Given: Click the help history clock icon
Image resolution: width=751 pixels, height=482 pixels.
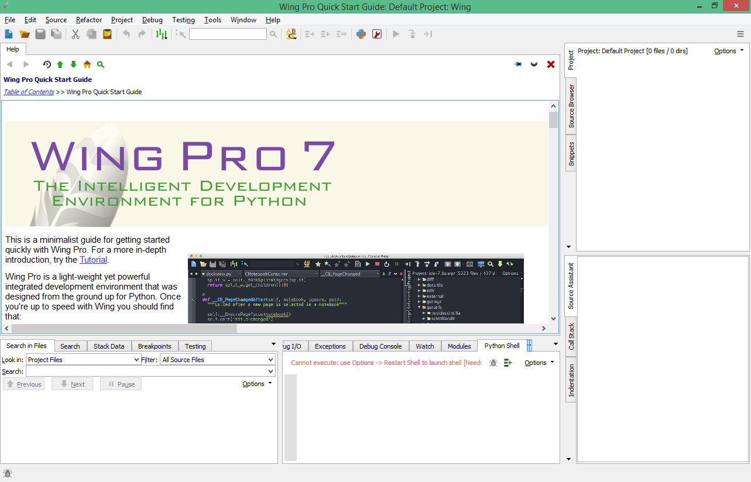Looking at the screenshot, I should (x=47, y=64).
